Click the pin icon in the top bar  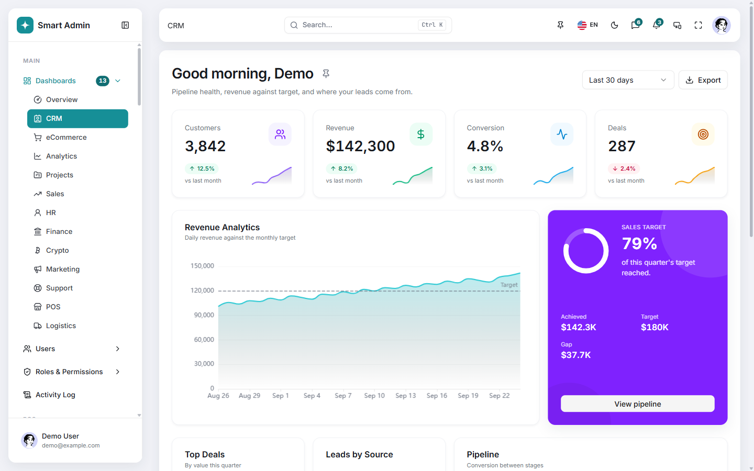tap(560, 25)
